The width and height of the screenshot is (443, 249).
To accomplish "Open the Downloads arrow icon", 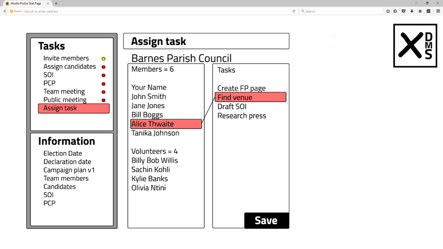I will 412,11.
